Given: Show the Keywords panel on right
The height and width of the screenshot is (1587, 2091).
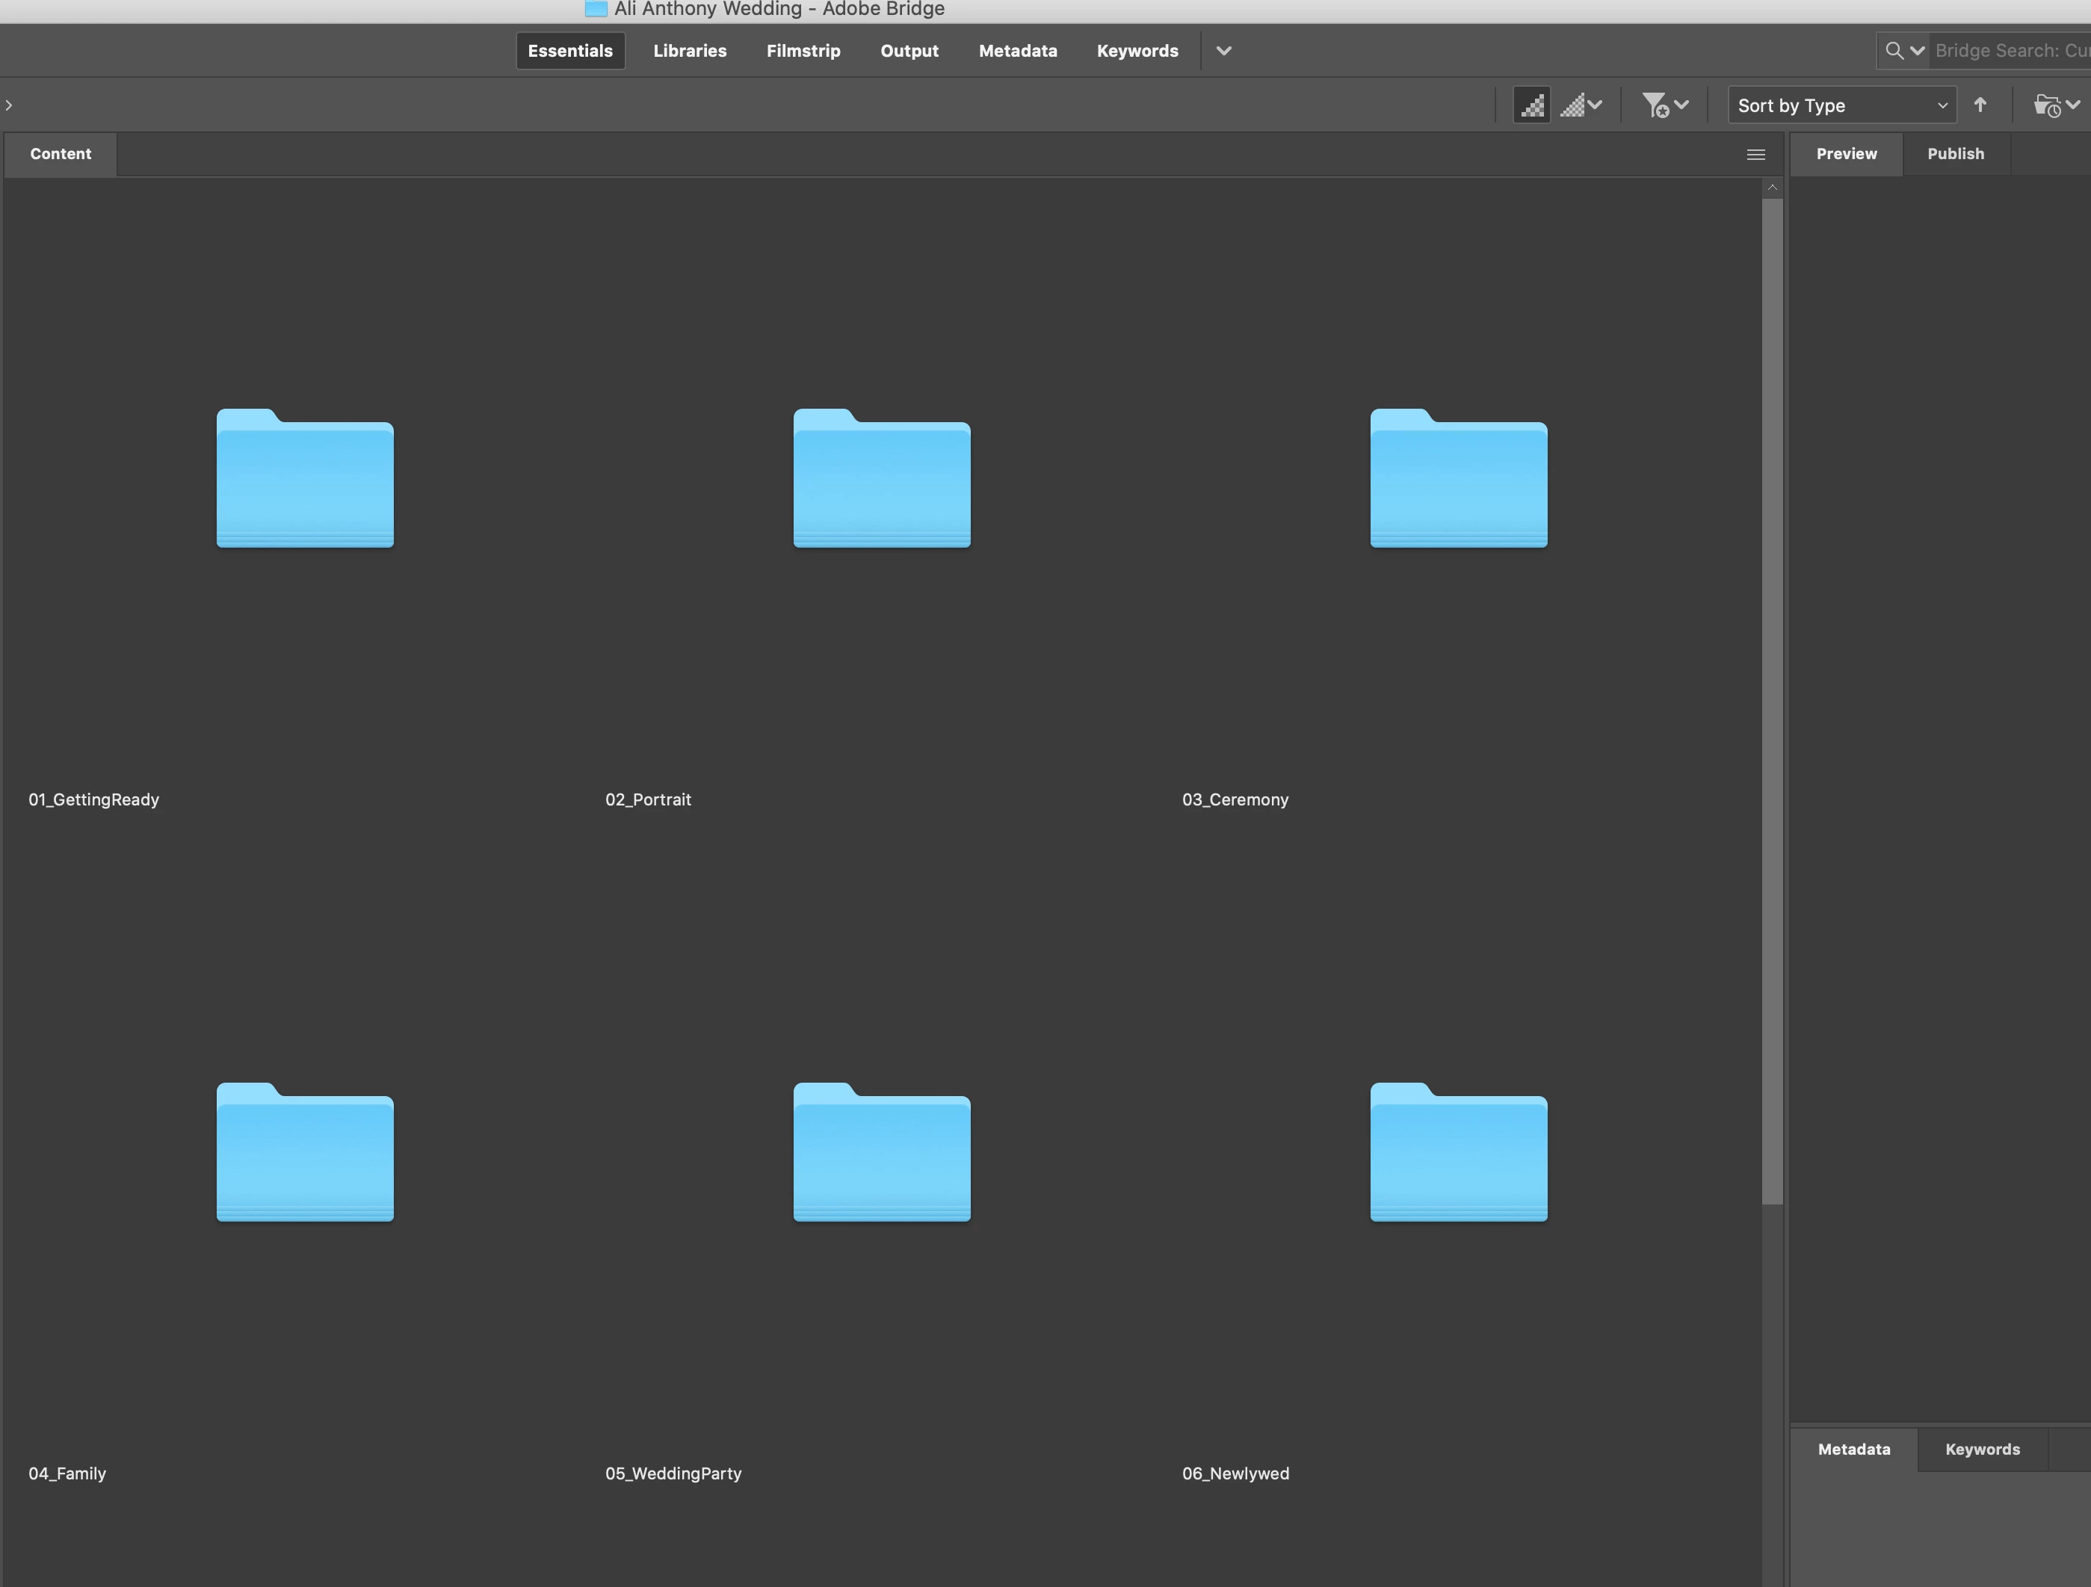Looking at the screenshot, I should click(1981, 1449).
